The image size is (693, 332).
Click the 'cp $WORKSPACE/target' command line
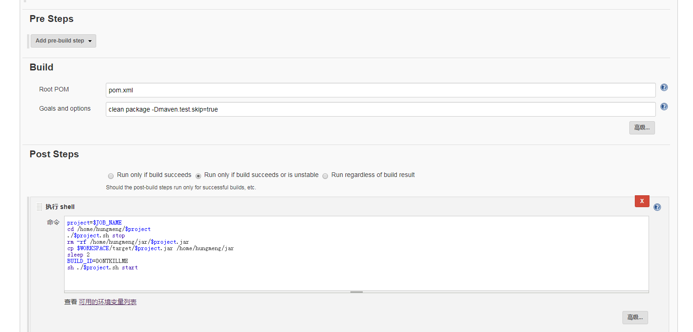tap(150, 249)
